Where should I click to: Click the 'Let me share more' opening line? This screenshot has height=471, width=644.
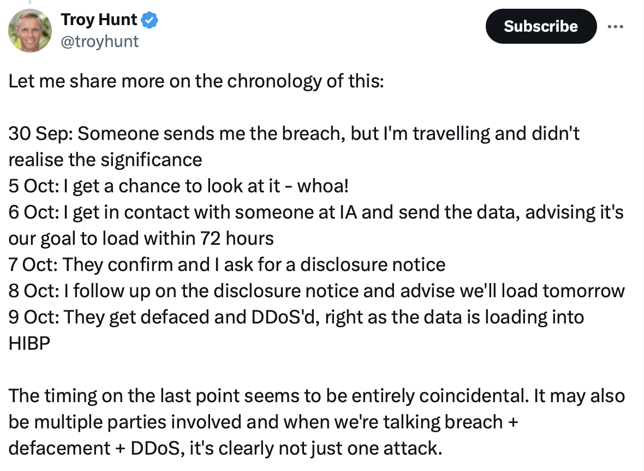pyautogui.click(x=196, y=81)
